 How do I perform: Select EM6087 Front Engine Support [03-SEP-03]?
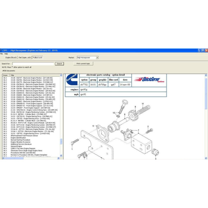30,108
